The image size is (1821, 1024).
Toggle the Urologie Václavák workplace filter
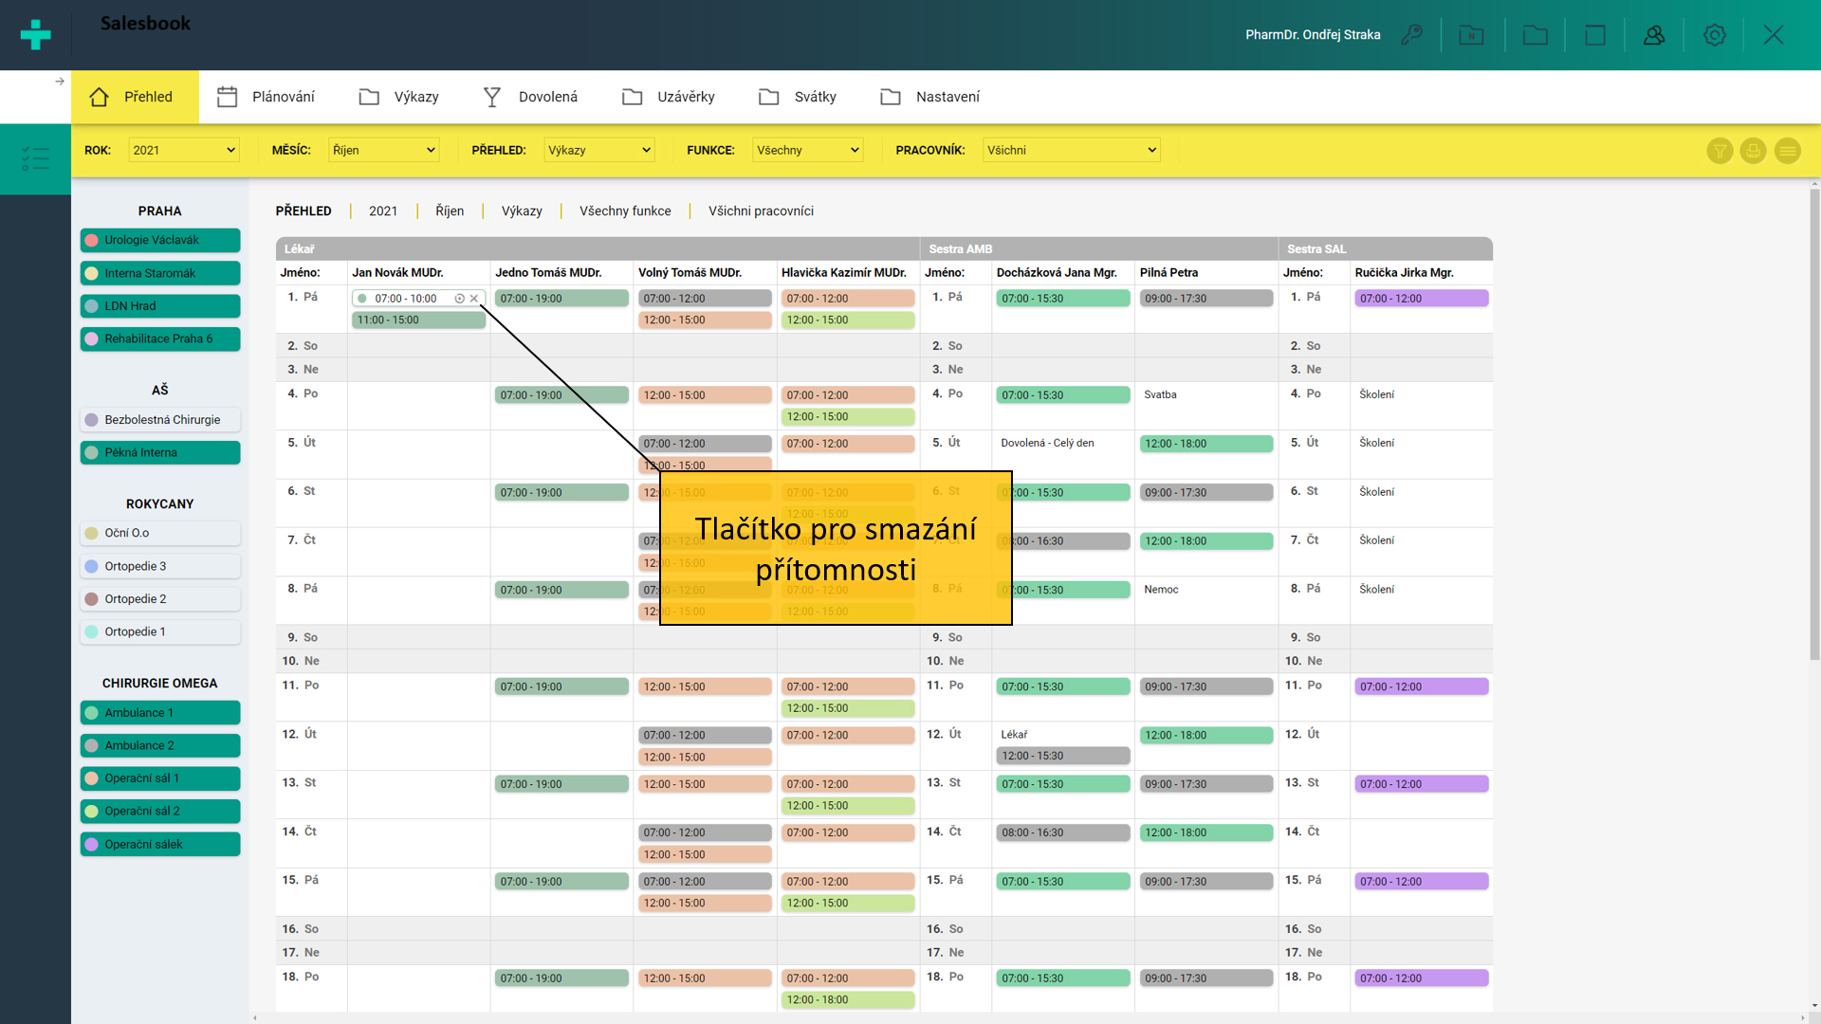click(160, 240)
